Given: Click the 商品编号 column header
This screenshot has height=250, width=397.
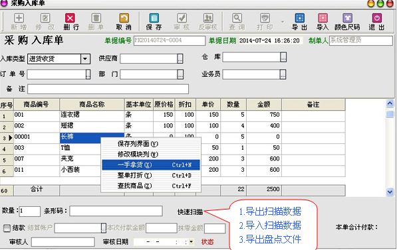Looking at the screenshot, I should tap(37, 105).
